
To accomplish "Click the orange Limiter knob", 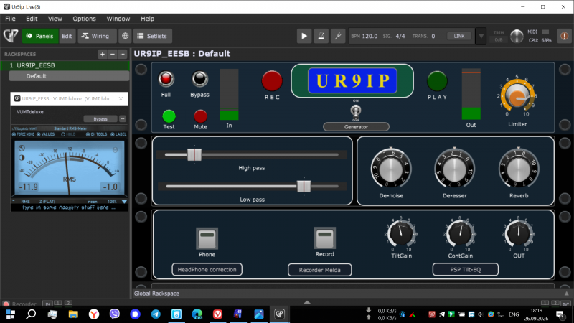I will [517, 96].
